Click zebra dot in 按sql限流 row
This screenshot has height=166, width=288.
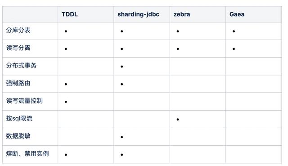(178, 120)
